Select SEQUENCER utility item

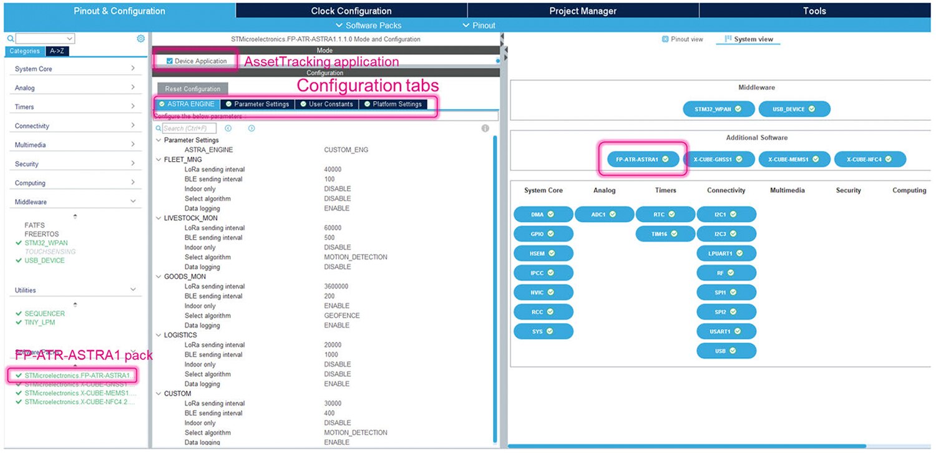click(x=44, y=313)
